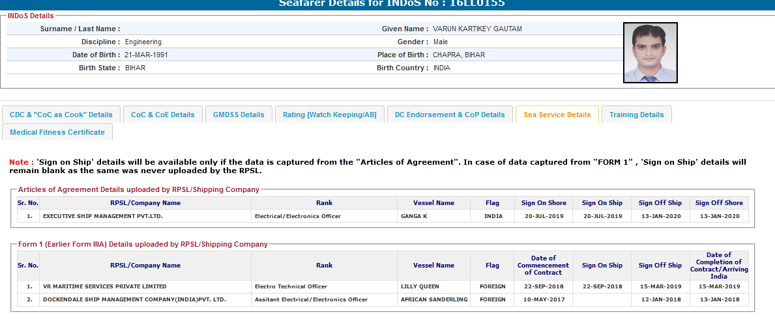Click vessel name GANGA K
The height and width of the screenshot is (330, 775).
point(414,216)
